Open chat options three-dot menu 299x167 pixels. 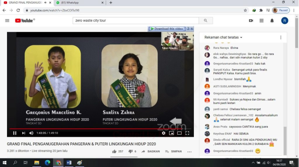(281, 37)
